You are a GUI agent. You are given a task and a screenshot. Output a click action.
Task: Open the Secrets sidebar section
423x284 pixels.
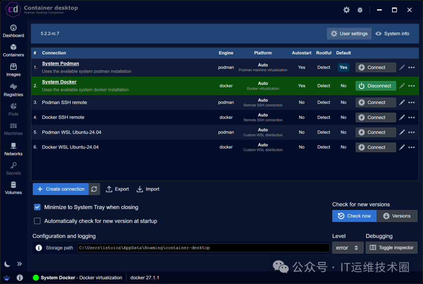tap(13, 169)
